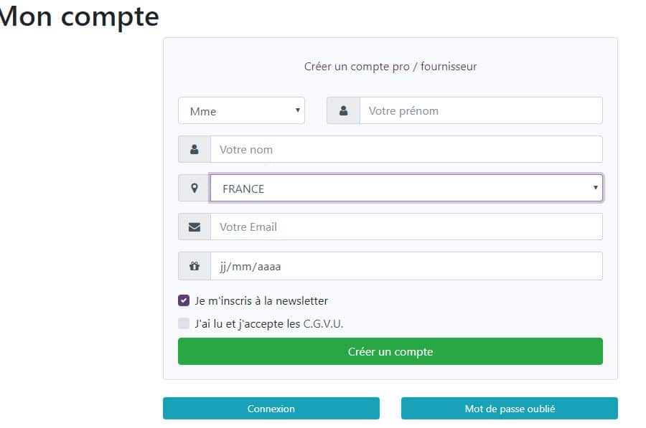Viewport: 646px width, 428px height.
Task: Uncheck the newsletter subscription checkbox
Action: coord(184,300)
